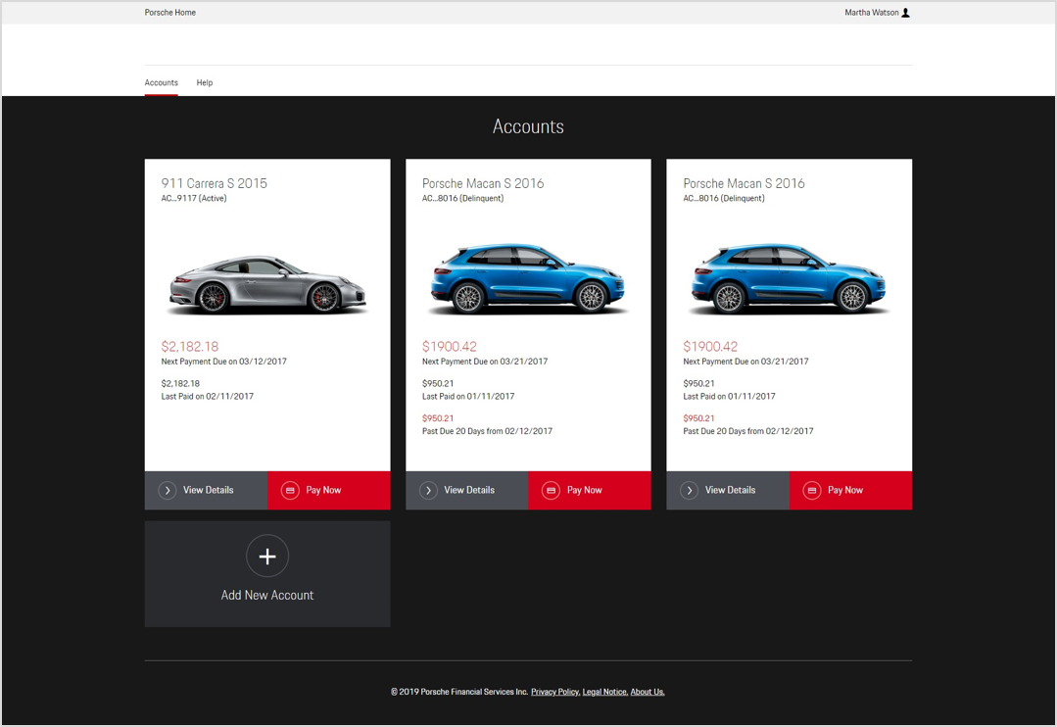Go to Porsche Home link
The width and height of the screenshot is (1057, 727).
(x=170, y=13)
